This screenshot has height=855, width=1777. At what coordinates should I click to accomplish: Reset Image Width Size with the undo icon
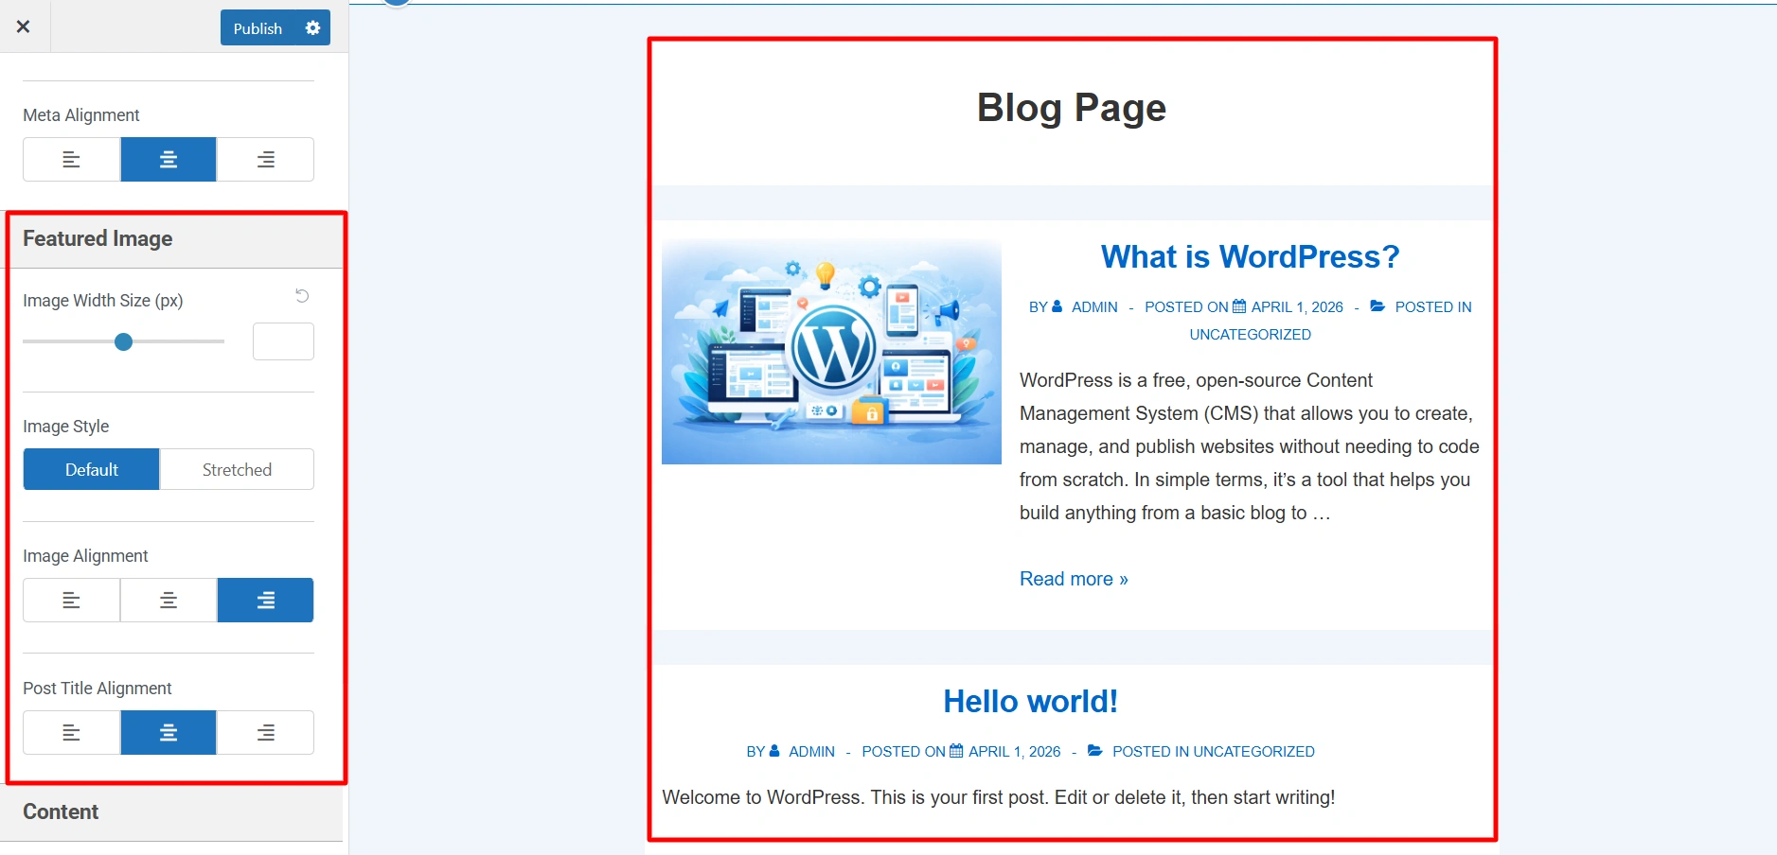[x=302, y=296]
